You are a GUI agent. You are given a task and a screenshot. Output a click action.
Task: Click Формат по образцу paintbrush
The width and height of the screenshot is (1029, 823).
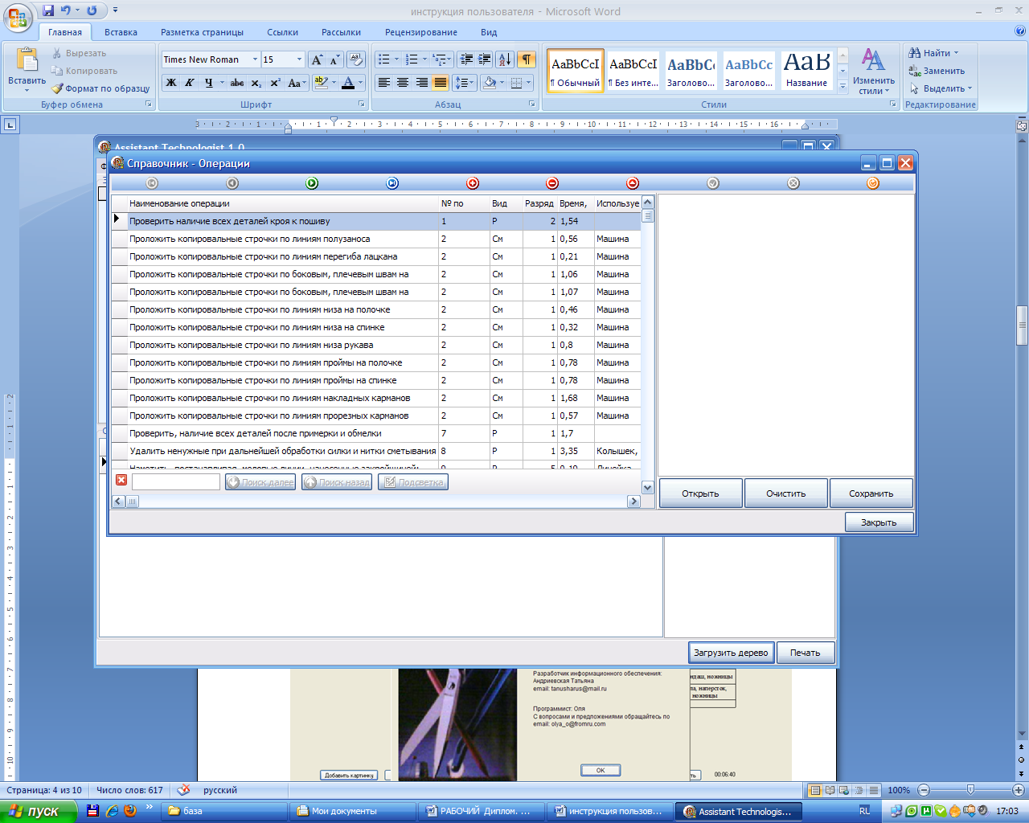101,88
